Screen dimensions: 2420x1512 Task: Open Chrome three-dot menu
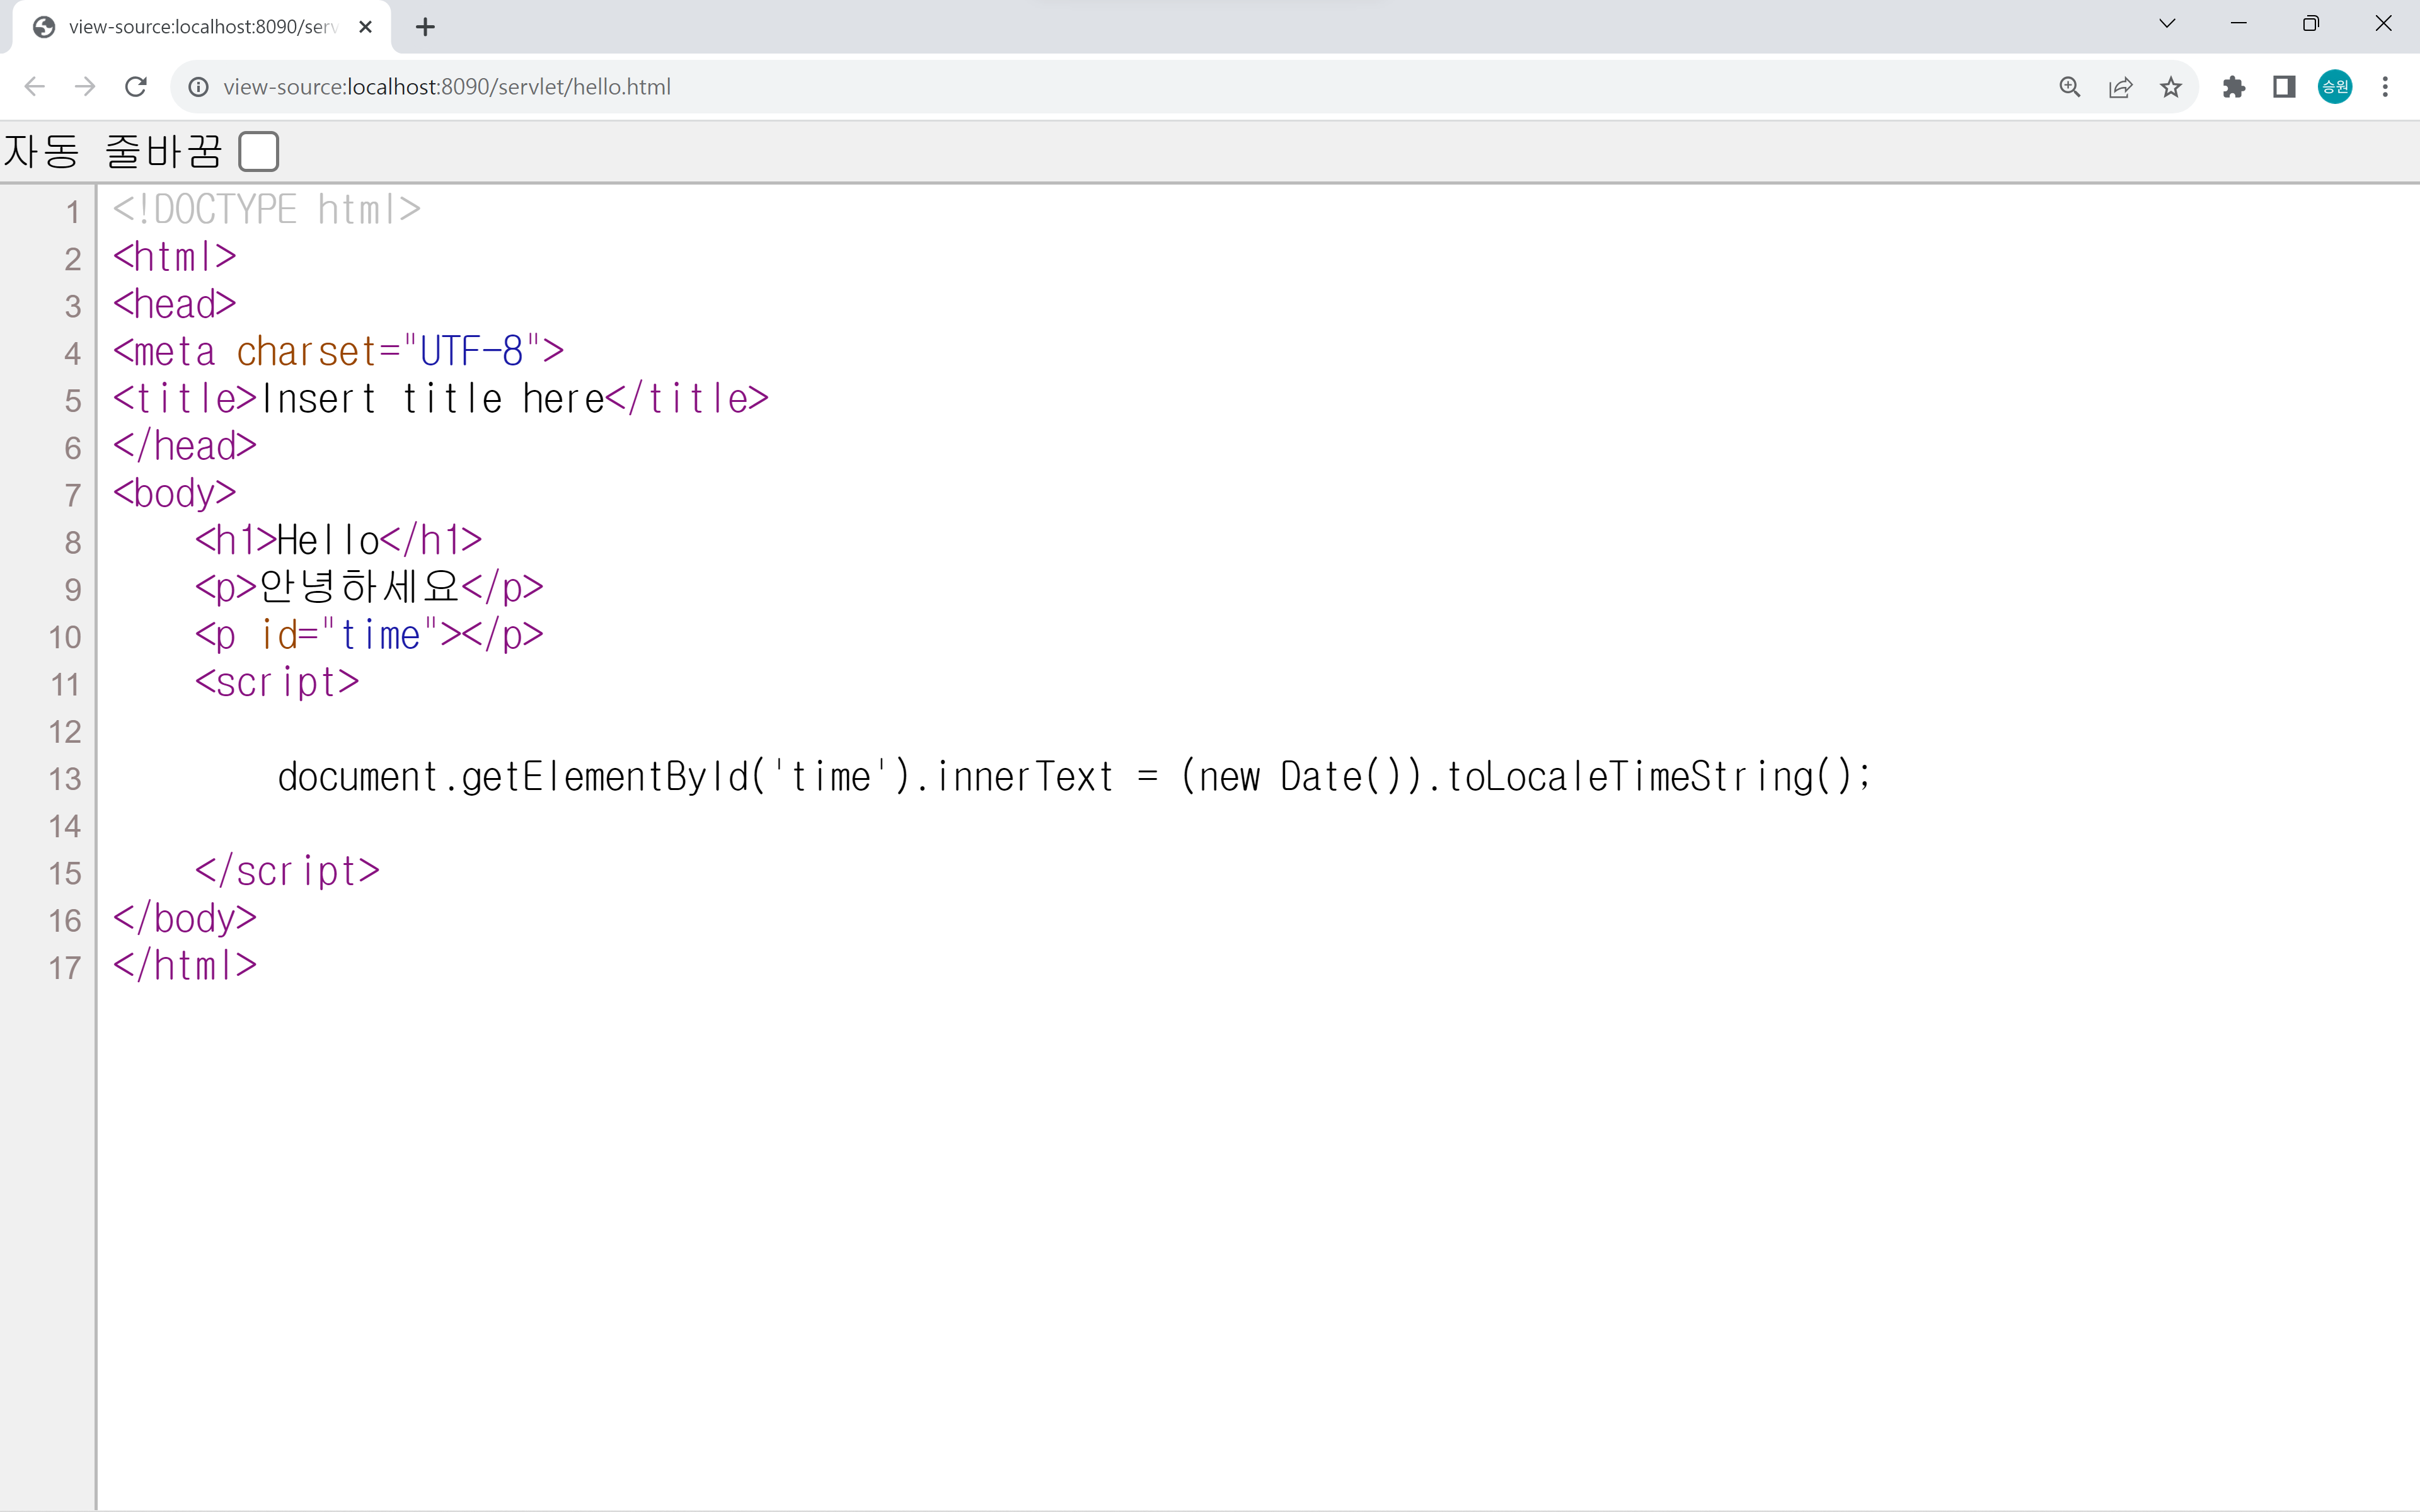[x=2386, y=87]
